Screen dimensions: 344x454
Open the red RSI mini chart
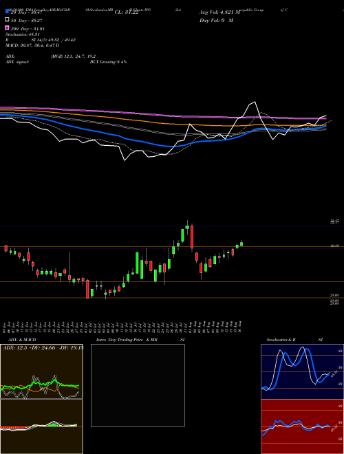pyautogui.click(x=302, y=426)
